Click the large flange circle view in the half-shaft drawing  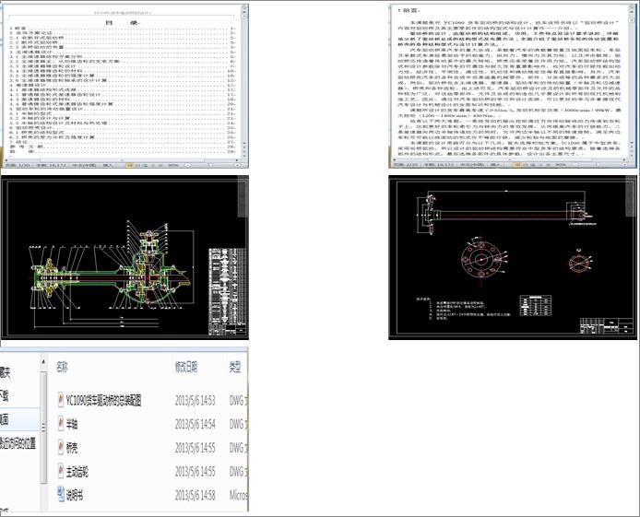pyautogui.click(x=480, y=259)
